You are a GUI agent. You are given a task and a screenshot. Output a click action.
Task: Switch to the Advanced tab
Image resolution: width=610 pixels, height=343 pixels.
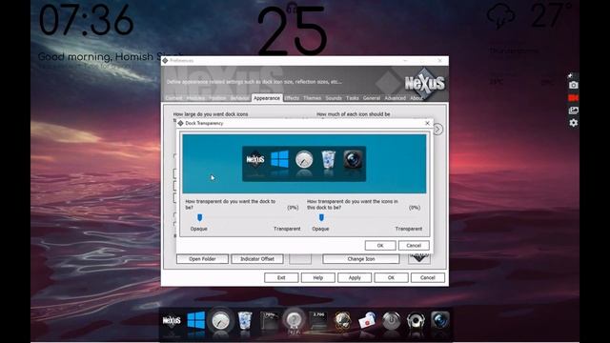[395, 98]
